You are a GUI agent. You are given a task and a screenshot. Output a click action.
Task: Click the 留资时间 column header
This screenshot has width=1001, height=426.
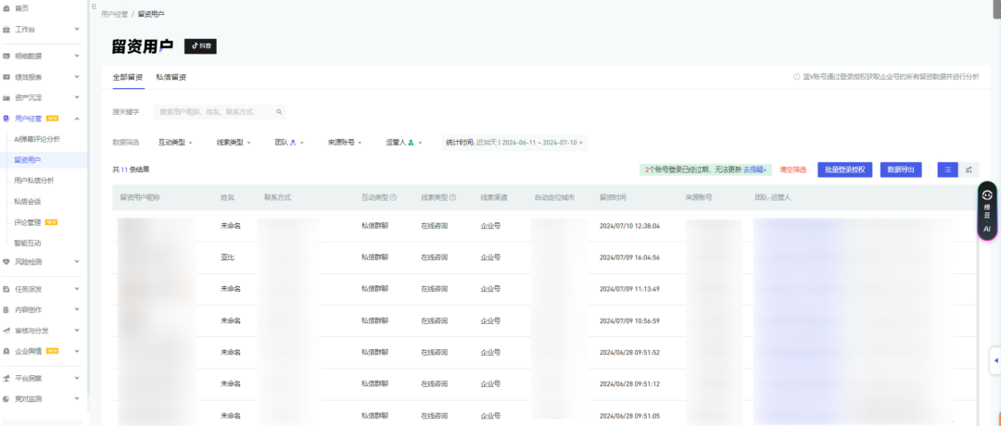[613, 197]
